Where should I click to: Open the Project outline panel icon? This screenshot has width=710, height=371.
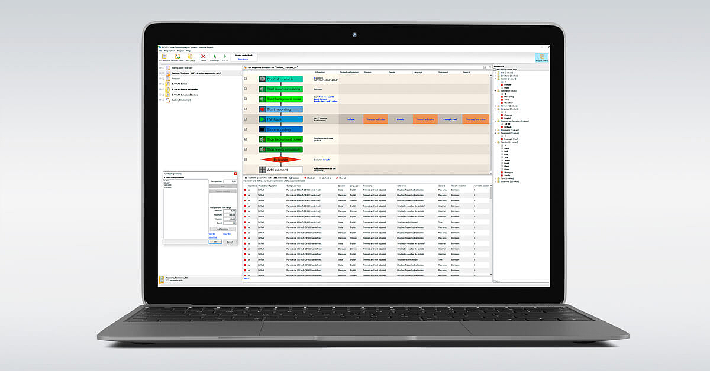point(542,57)
